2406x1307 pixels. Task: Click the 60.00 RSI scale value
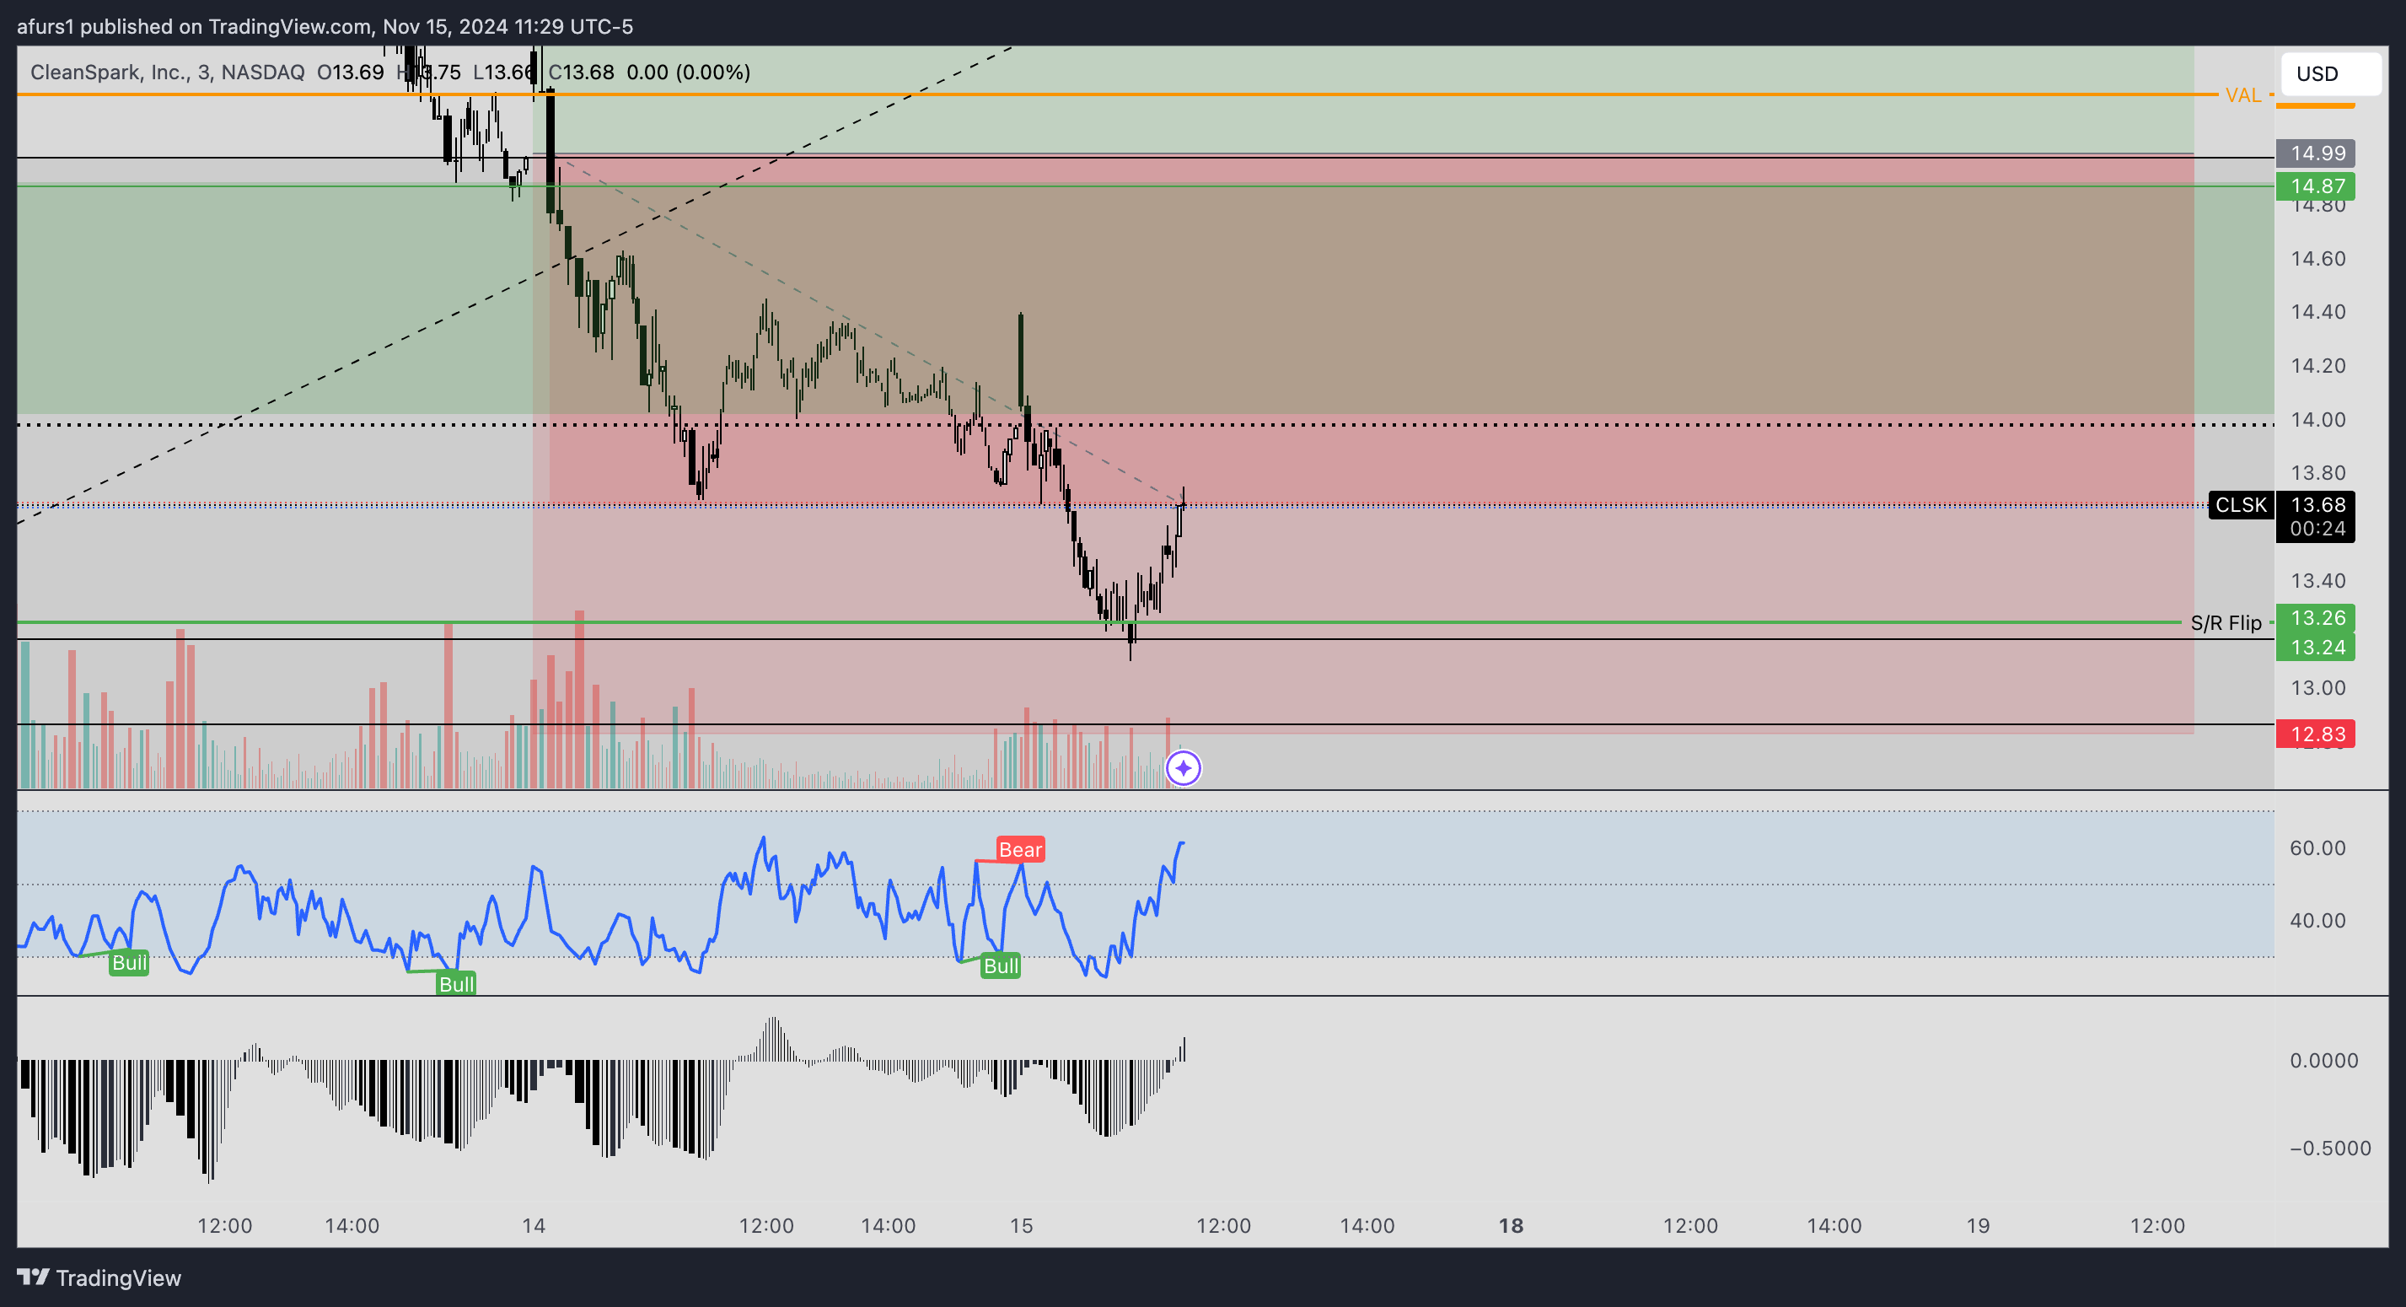(2317, 847)
